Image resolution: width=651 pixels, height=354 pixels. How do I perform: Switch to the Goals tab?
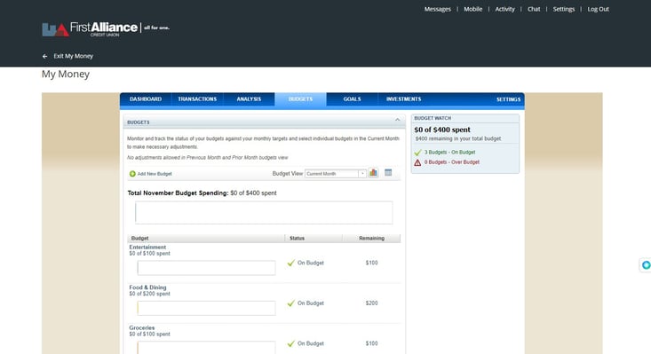pos(352,99)
